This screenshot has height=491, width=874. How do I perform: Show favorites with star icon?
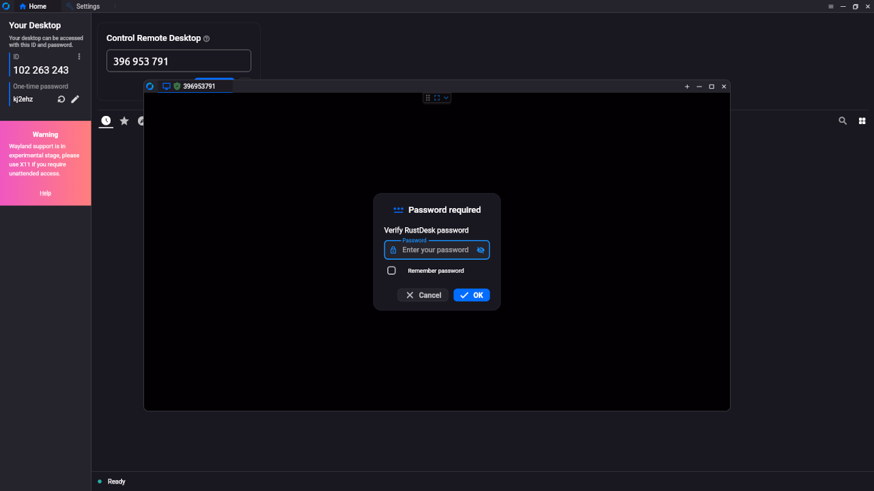click(124, 121)
